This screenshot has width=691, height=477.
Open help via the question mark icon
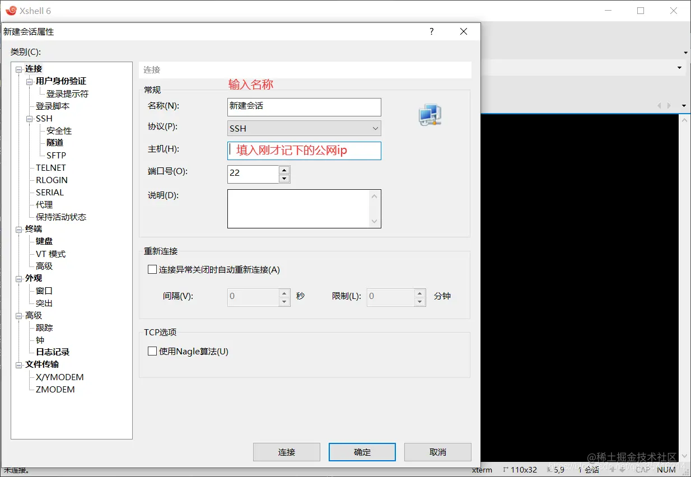pyautogui.click(x=431, y=31)
